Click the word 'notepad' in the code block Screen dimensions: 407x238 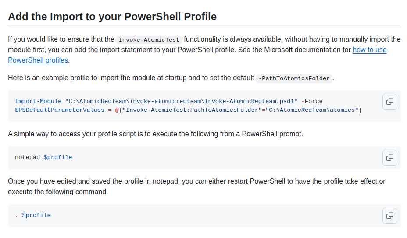click(x=27, y=157)
